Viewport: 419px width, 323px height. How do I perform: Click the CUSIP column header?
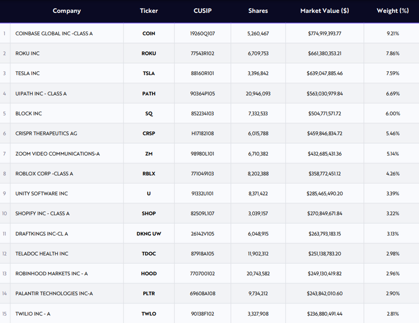[202, 11]
